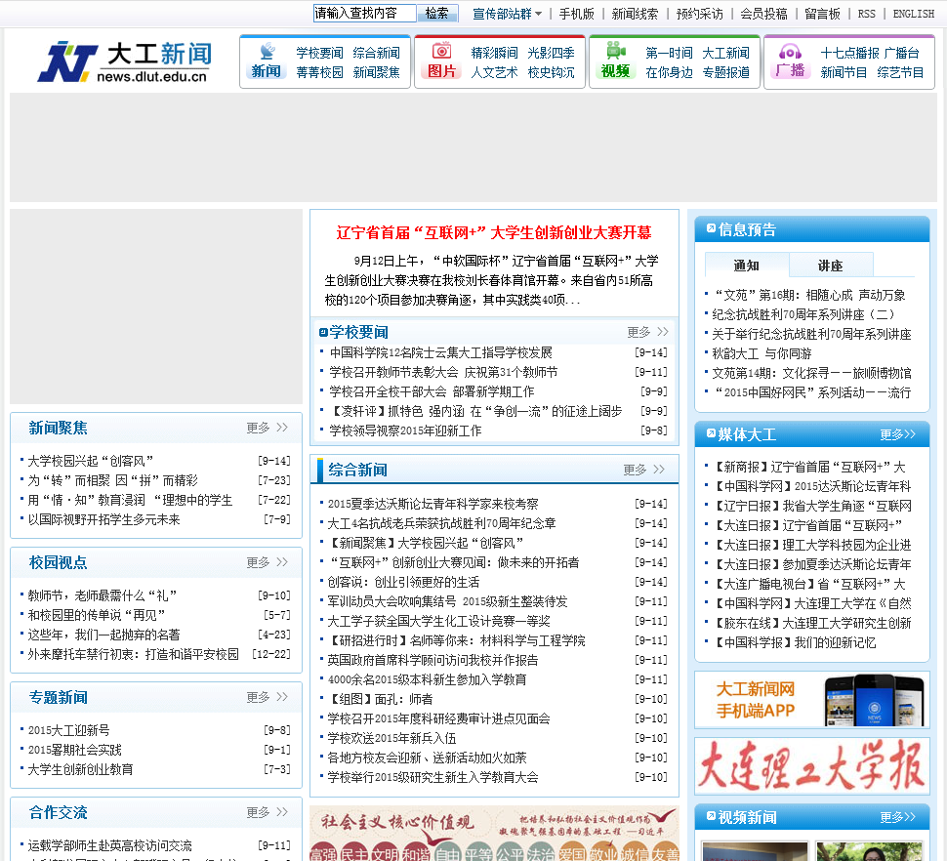Expand more 视频新闻 via 更多>> link

tap(897, 817)
